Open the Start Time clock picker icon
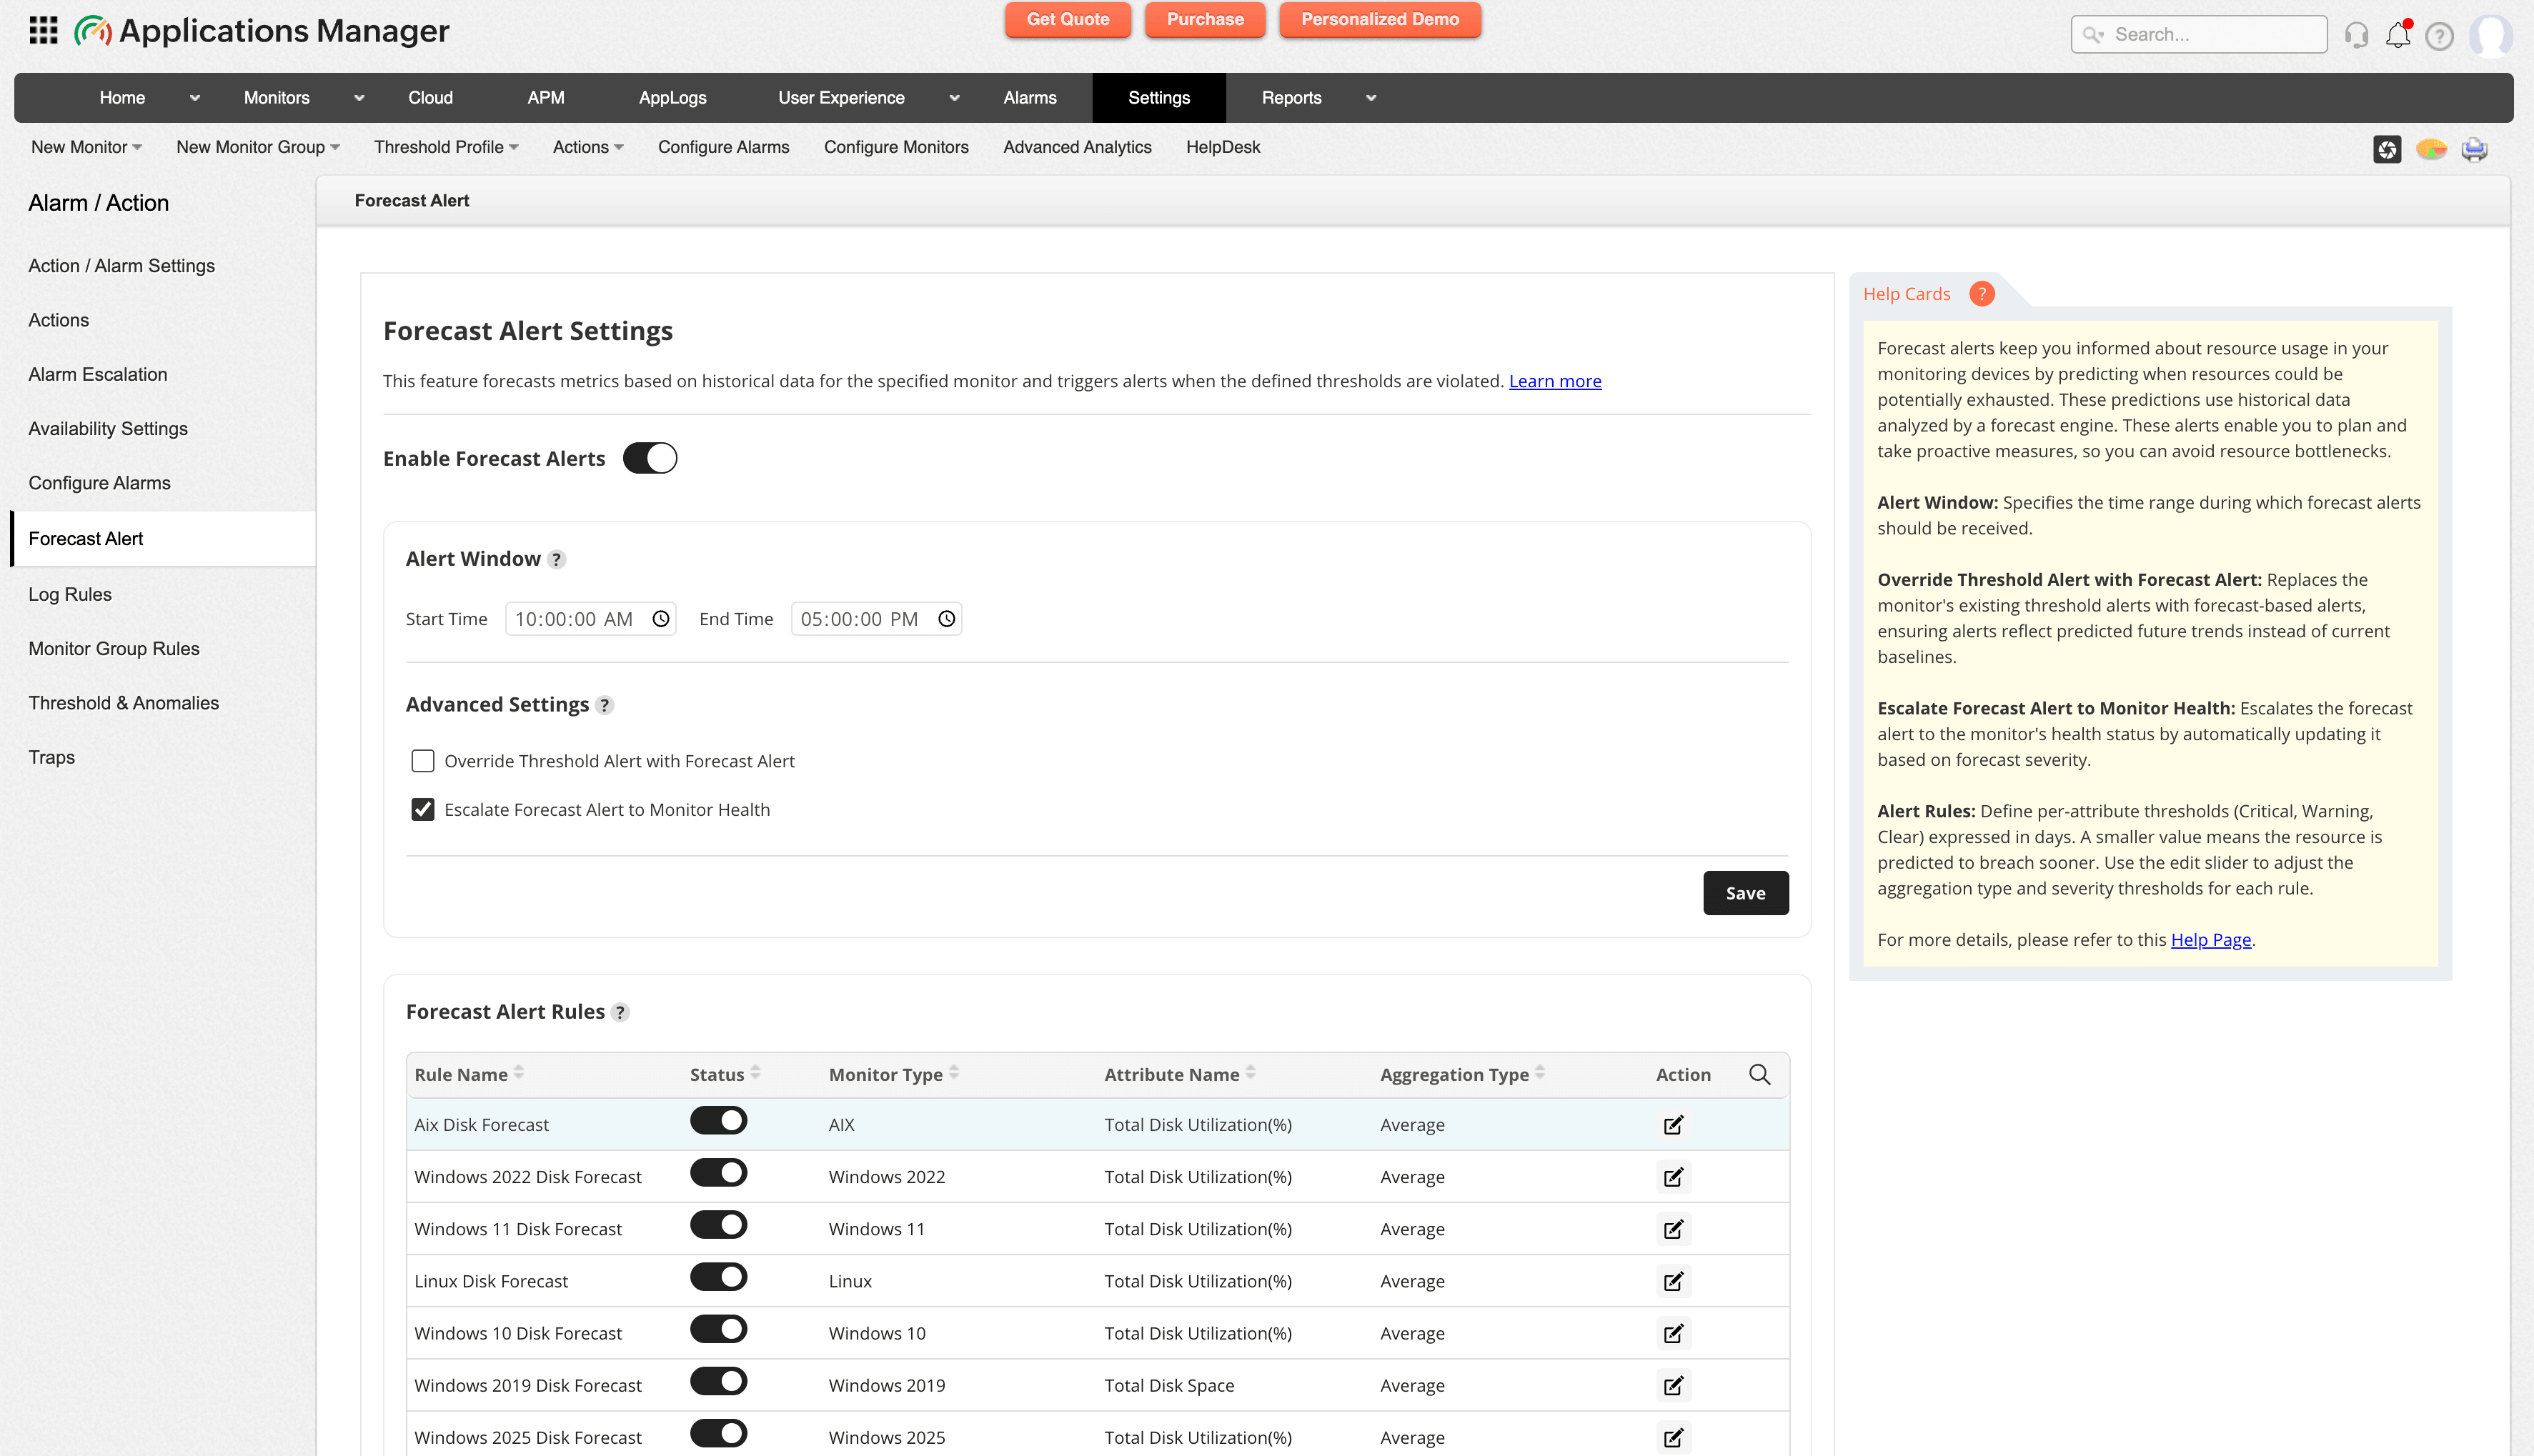Screen dimensions: 2534x1456 pos(661,619)
